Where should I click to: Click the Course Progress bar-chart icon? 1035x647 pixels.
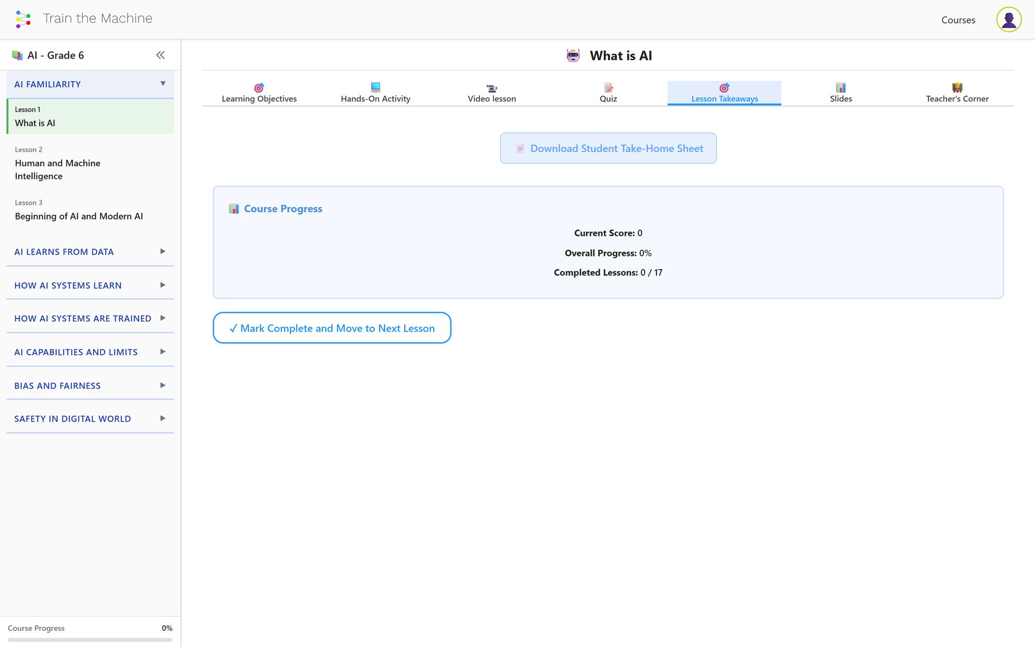point(234,209)
